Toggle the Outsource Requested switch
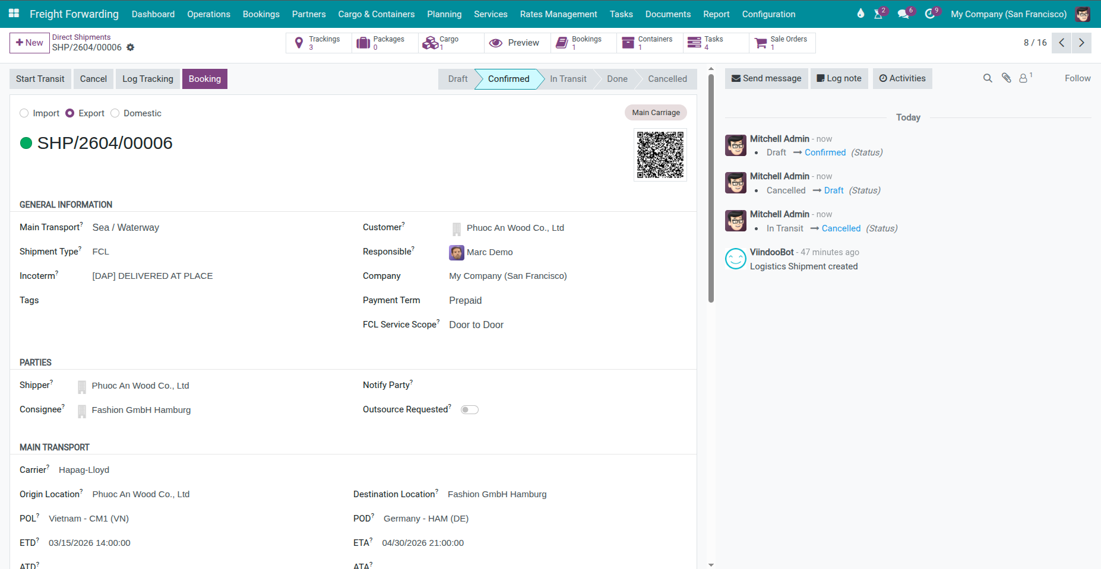 tap(469, 409)
